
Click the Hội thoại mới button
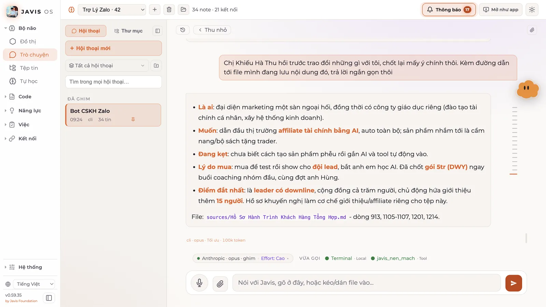tap(113, 48)
